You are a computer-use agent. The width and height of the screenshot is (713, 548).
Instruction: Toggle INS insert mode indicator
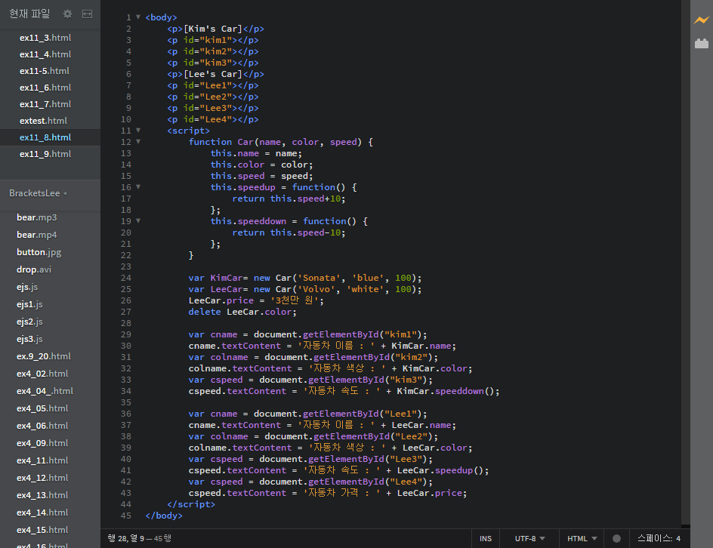coord(485,538)
